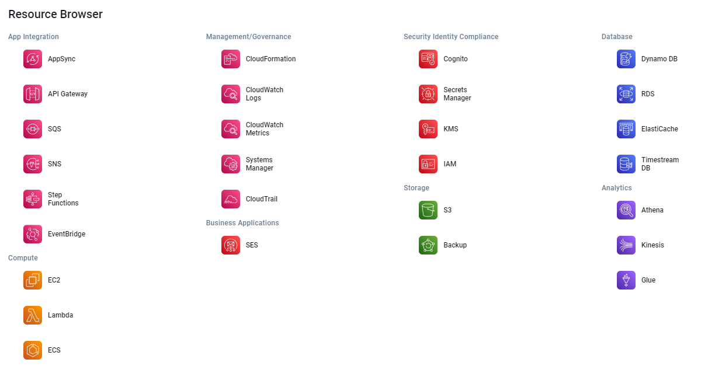Select the EventBridge icon
The image size is (722, 380).
click(x=33, y=234)
